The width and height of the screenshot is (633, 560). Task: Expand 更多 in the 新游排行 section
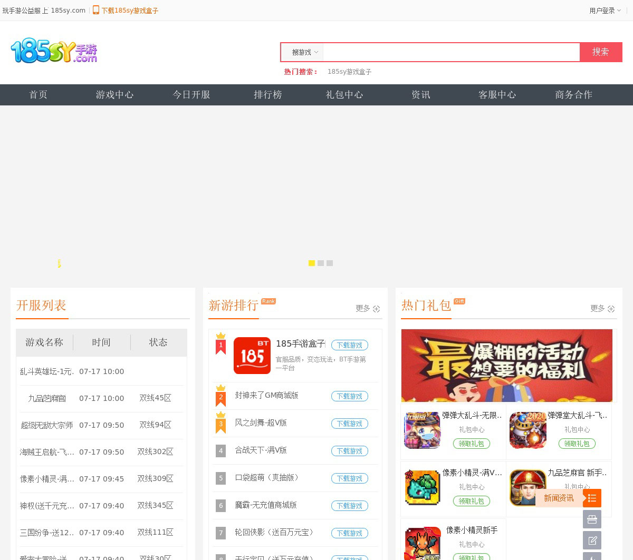368,309
